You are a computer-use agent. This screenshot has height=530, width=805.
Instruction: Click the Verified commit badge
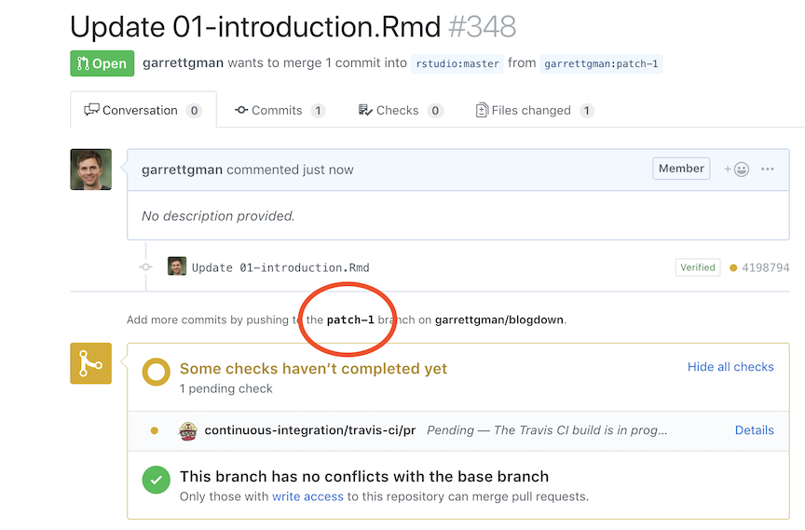coord(698,267)
